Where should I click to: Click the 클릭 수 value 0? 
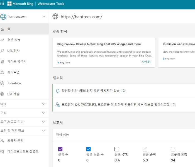pyautogui.click(x=59, y=160)
